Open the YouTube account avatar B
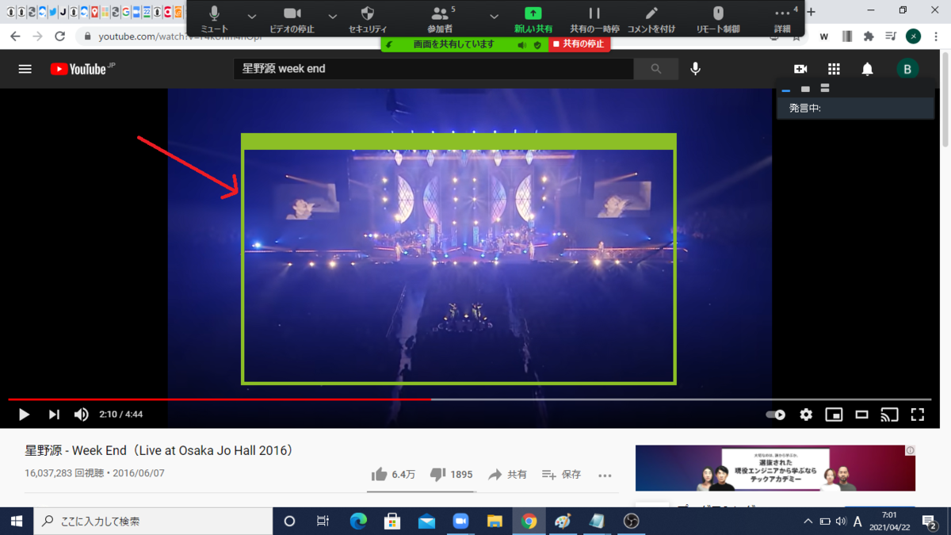This screenshot has height=535, width=951. tap(907, 69)
